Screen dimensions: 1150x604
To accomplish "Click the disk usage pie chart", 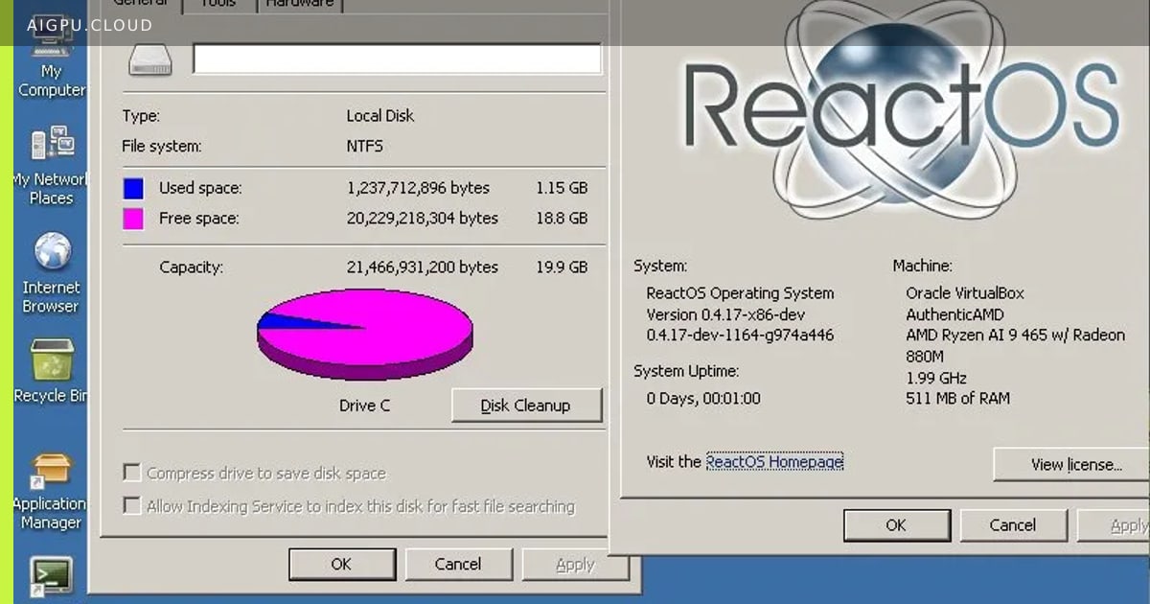I will pos(365,334).
